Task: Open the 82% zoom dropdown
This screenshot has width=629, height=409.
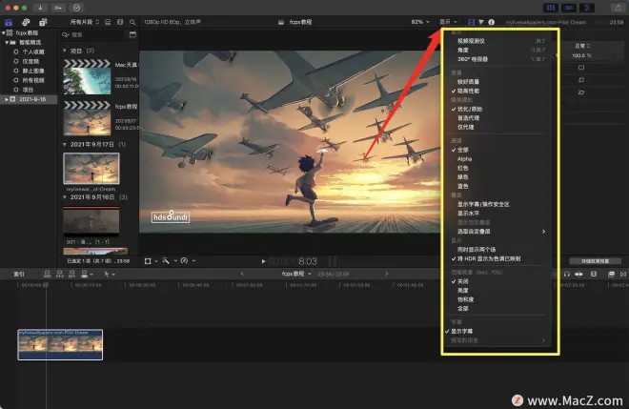Action: 420,22
